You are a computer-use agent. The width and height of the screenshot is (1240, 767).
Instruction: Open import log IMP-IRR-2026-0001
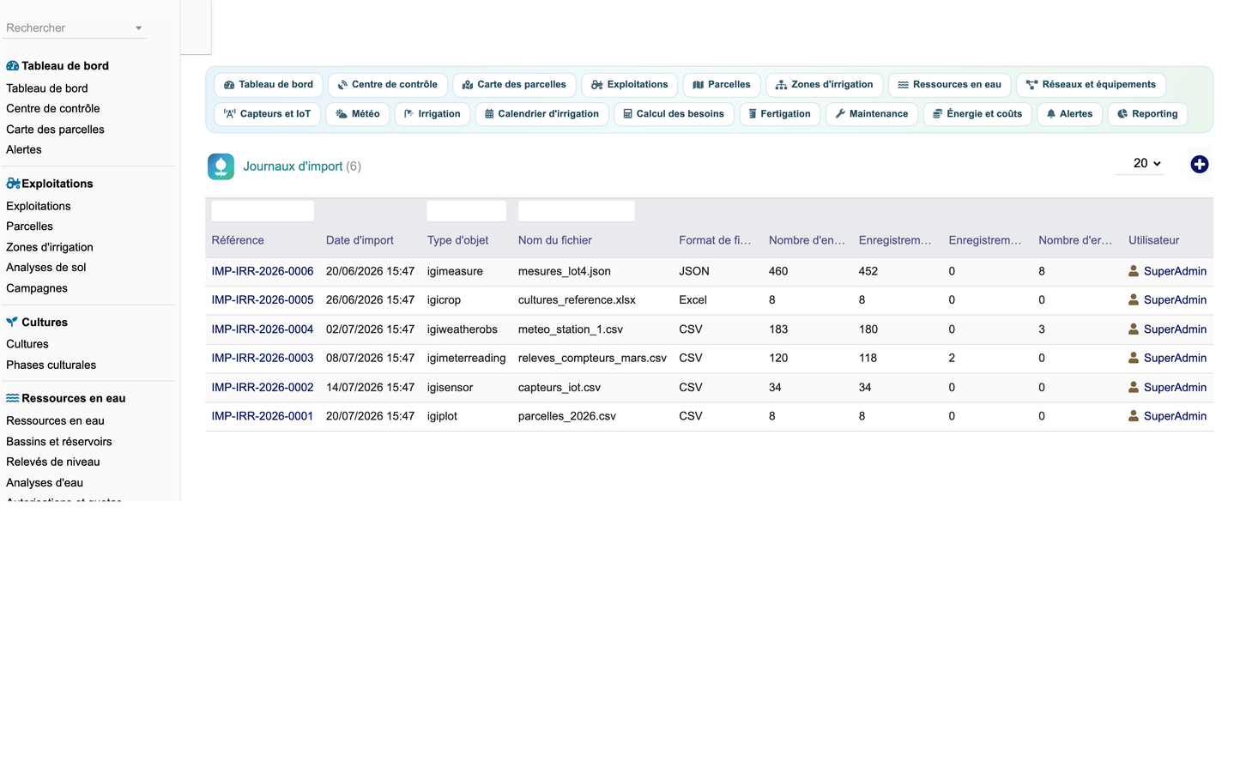263,416
